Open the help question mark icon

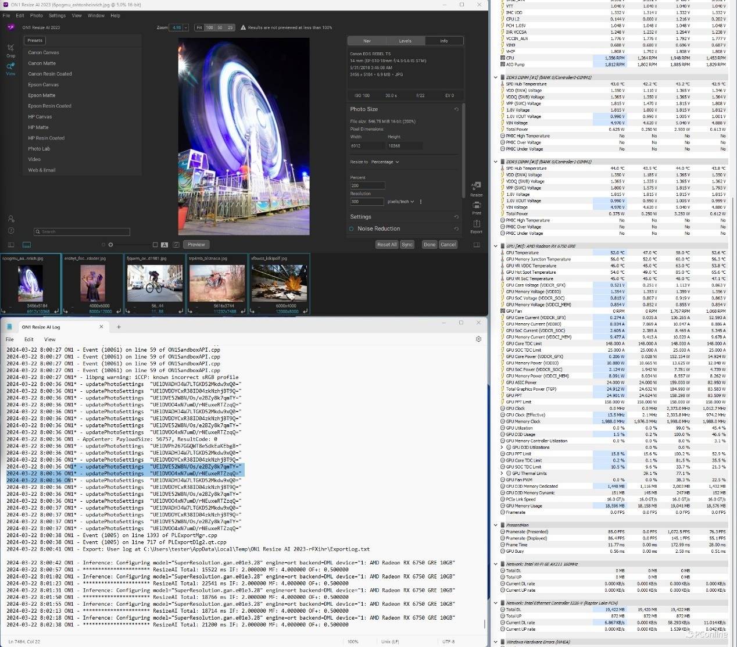point(10,231)
